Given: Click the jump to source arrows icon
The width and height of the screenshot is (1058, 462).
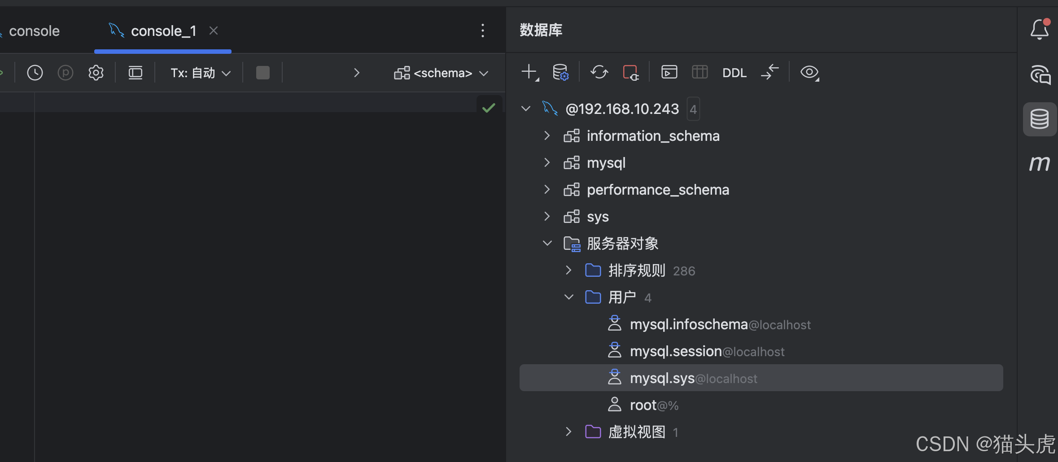Looking at the screenshot, I should [x=770, y=72].
